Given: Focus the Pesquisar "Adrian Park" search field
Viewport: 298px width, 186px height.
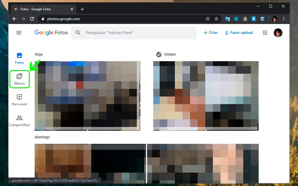Looking at the screenshot, I should point(133,33).
